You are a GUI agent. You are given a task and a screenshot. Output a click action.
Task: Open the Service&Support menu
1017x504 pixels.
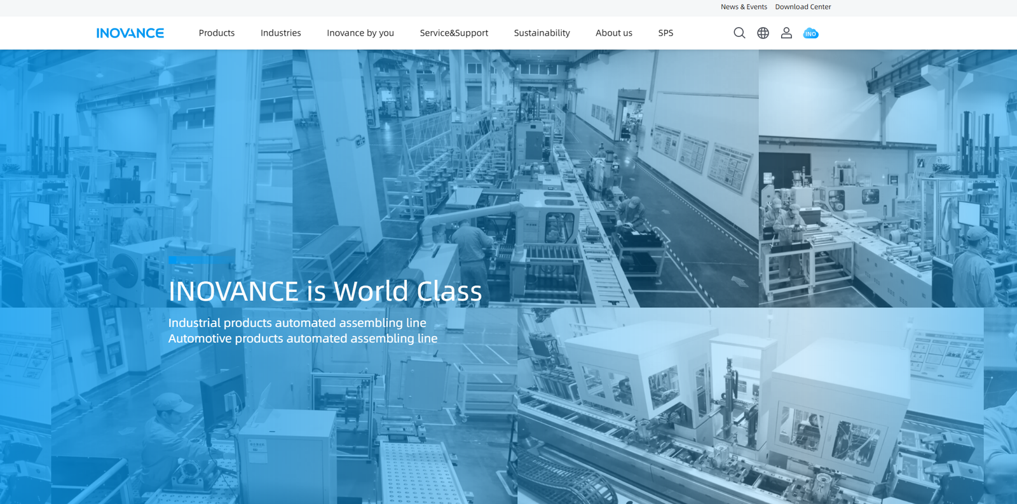454,33
